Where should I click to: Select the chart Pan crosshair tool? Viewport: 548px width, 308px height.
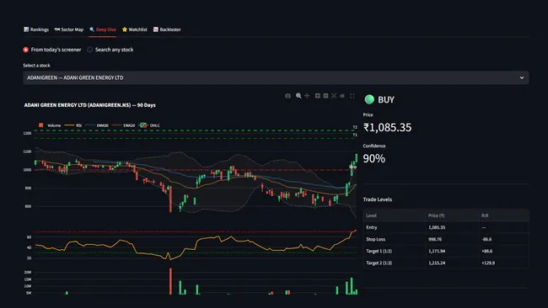[307, 96]
